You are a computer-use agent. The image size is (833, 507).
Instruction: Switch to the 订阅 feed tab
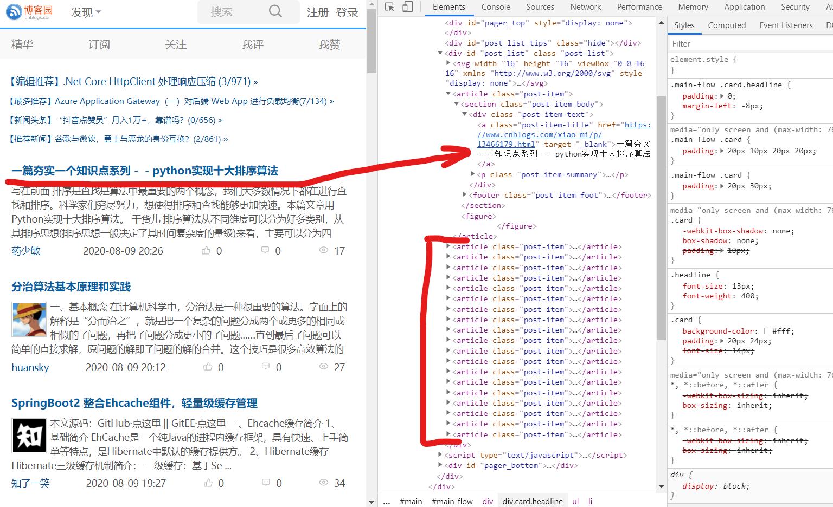[99, 44]
